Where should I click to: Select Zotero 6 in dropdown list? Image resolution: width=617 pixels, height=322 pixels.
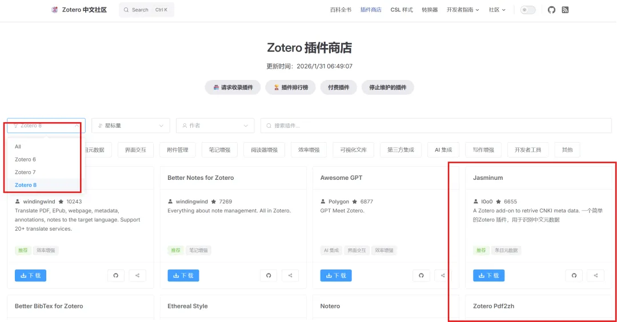(x=44, y=159)
